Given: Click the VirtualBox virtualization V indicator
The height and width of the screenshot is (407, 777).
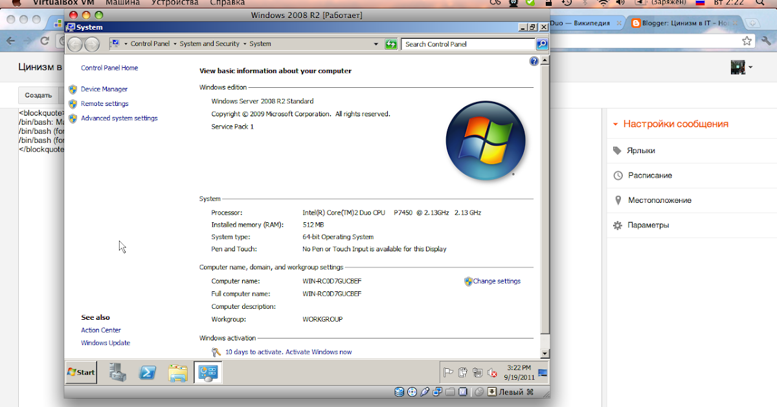Looking at the screenshot, I should 462,391.
